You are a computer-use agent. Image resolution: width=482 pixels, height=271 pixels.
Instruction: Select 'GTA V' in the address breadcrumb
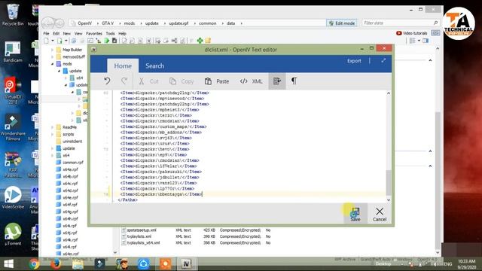pos(108,23)
